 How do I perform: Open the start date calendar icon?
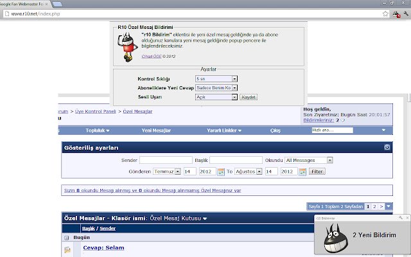tap(221, 172)
